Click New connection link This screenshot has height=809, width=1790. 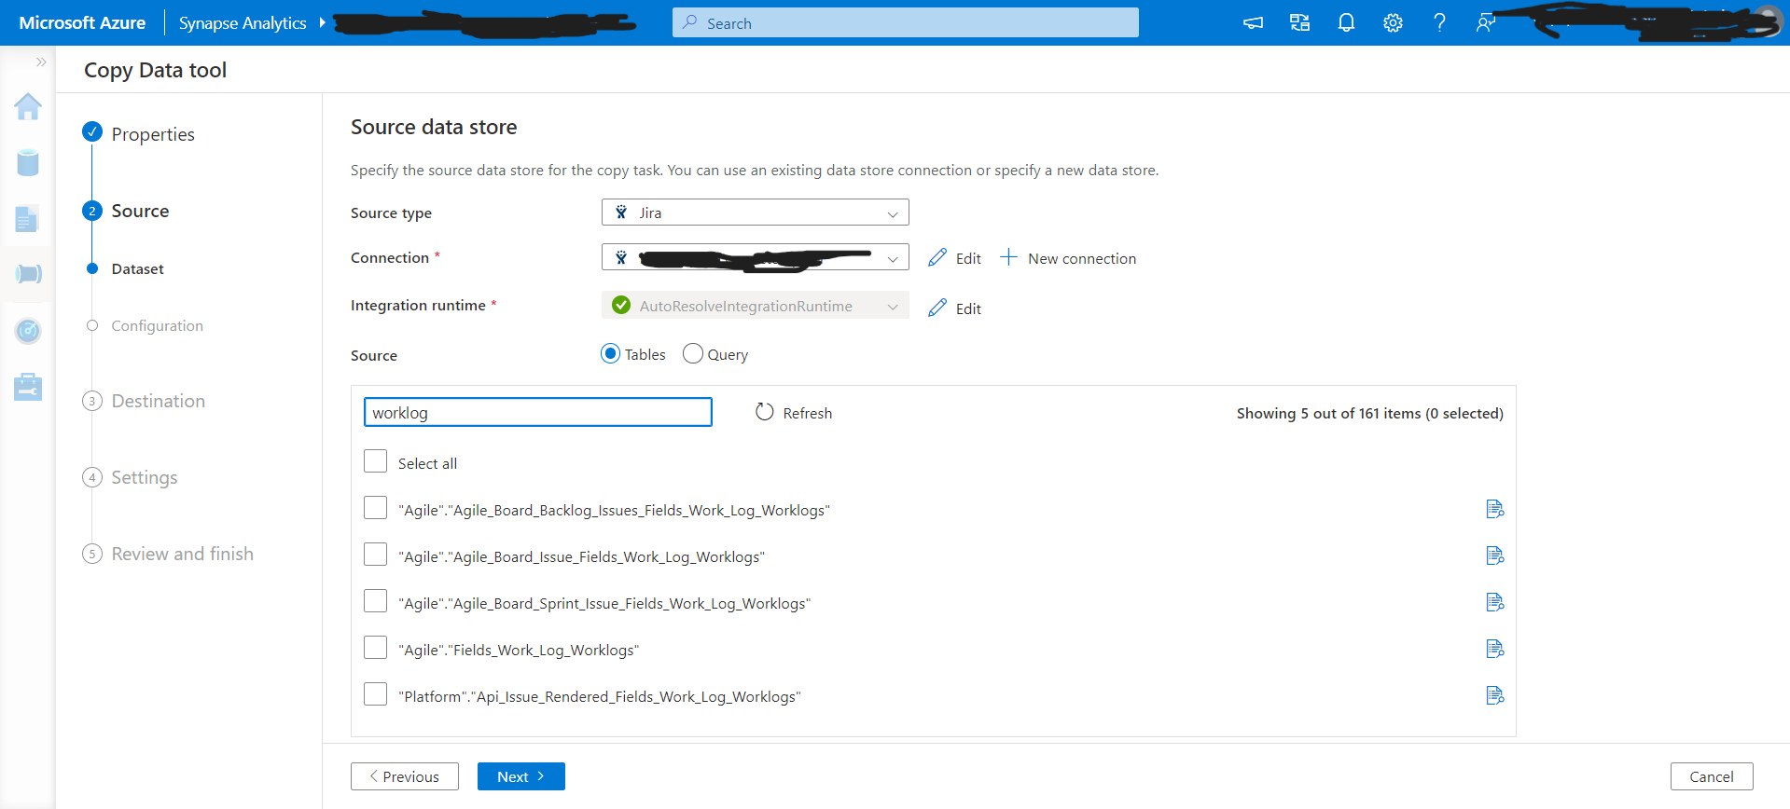tap(1068, 258)
